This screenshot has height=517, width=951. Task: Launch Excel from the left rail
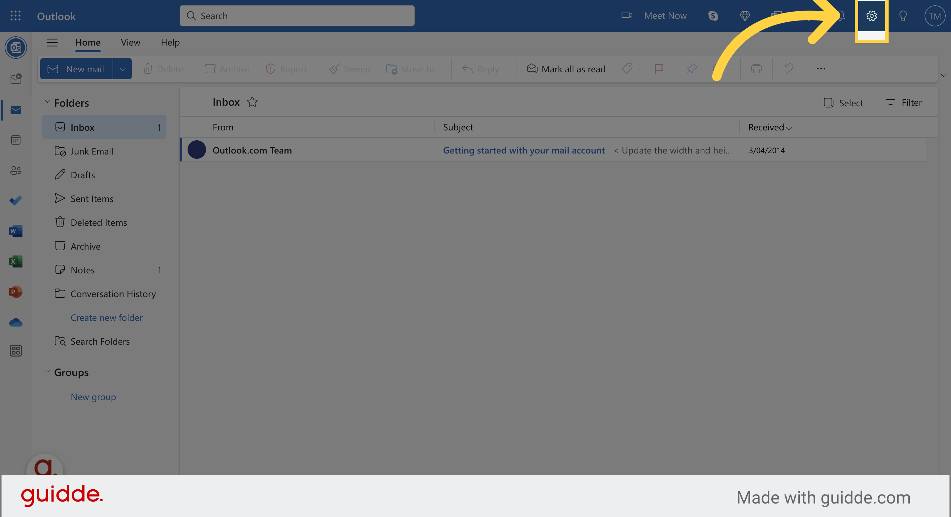[16, 262]
